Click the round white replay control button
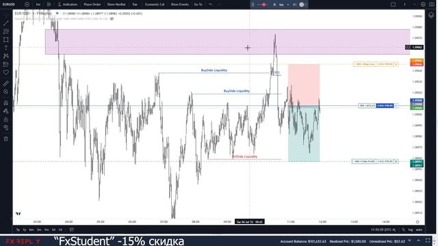Screen dimensions: 438x246 click(x=302, y=5)
